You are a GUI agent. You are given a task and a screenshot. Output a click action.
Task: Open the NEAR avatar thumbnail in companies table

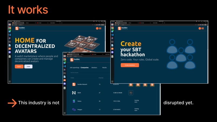tap(131, 93)
